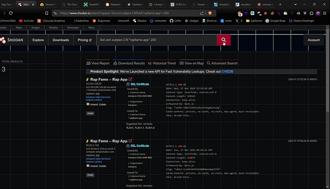Open the new tab plus button
Image resolution: width=330 pixels, height=189 pixels.
(x=280, y=4)
